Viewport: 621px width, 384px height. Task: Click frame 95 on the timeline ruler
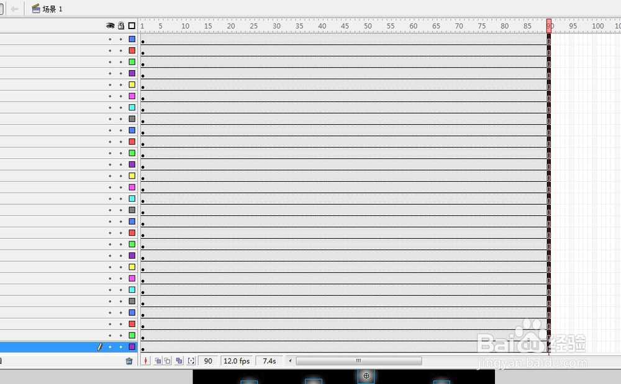coord(573,26)
